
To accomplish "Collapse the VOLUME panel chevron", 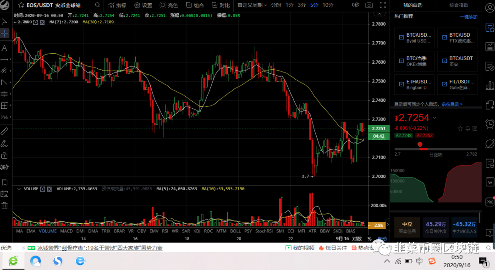I will click(19, 189).
